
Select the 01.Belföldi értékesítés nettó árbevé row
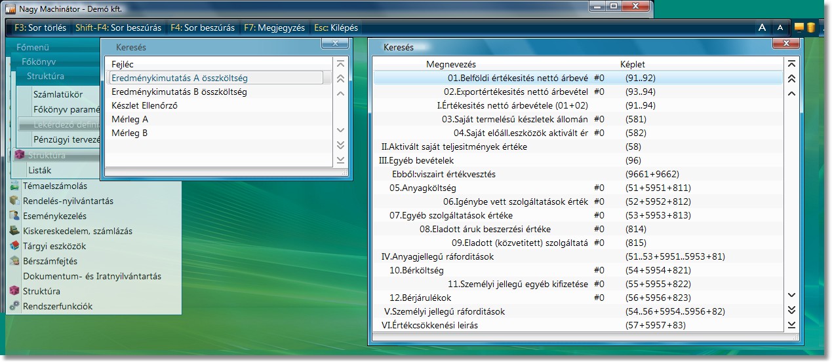click(578, 78)
